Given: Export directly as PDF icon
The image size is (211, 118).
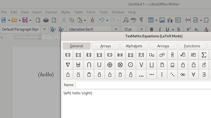Looking at the screenshot, I should point(38,20).
